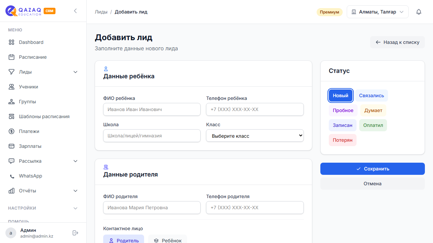Go to Ученики menu item
This screenshot has width=433, height=243.
(x=43, y=87)
